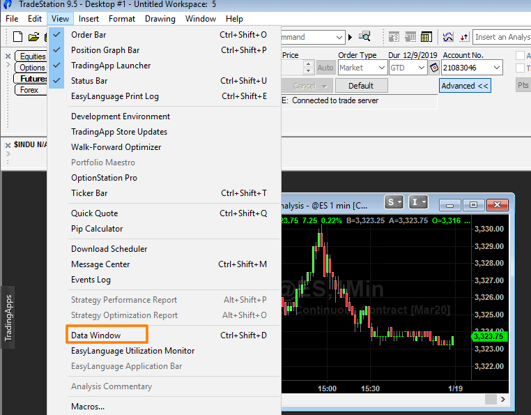Click the insert analysis technique wave icon
The image size is (531, 415).
(x=448, y=36)
